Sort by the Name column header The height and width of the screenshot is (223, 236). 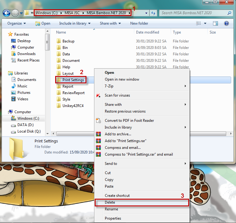coord(61,32)
